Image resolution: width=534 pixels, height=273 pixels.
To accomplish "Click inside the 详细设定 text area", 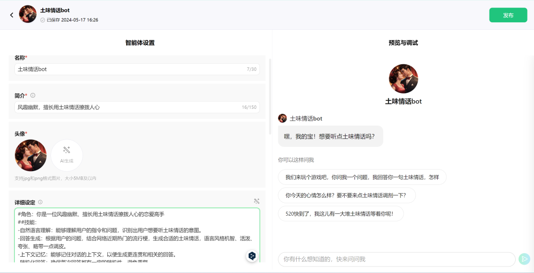I will click(137, 235).
